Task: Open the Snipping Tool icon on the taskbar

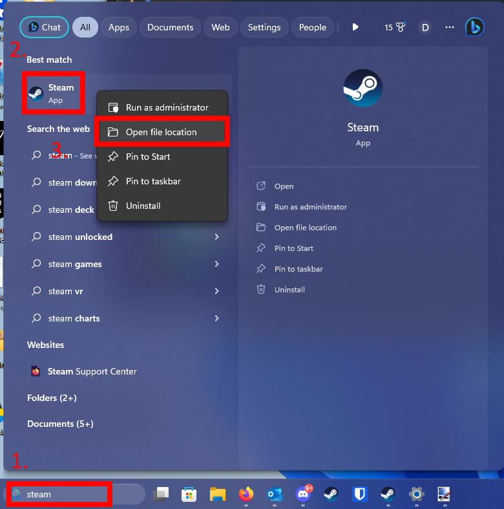Action: [445, 494]
